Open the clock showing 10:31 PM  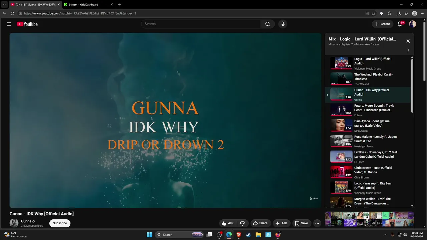point(417,235)
